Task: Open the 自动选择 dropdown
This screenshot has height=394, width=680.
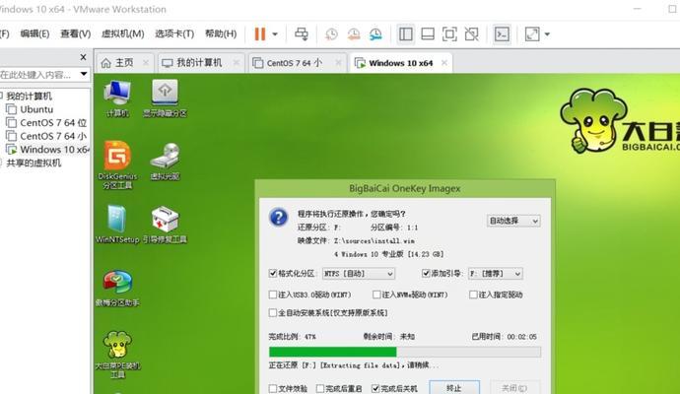Action: tap(513, 221)
